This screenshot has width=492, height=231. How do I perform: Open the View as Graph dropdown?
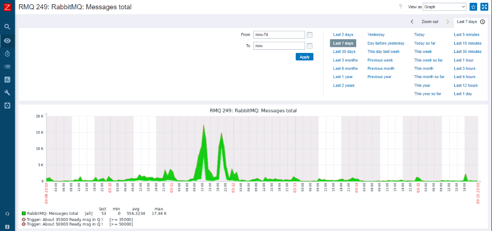pyautogui.click(x=444, y=7)
